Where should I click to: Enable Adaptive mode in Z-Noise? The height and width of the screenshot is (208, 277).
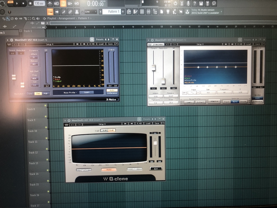(x=214, y=101)
